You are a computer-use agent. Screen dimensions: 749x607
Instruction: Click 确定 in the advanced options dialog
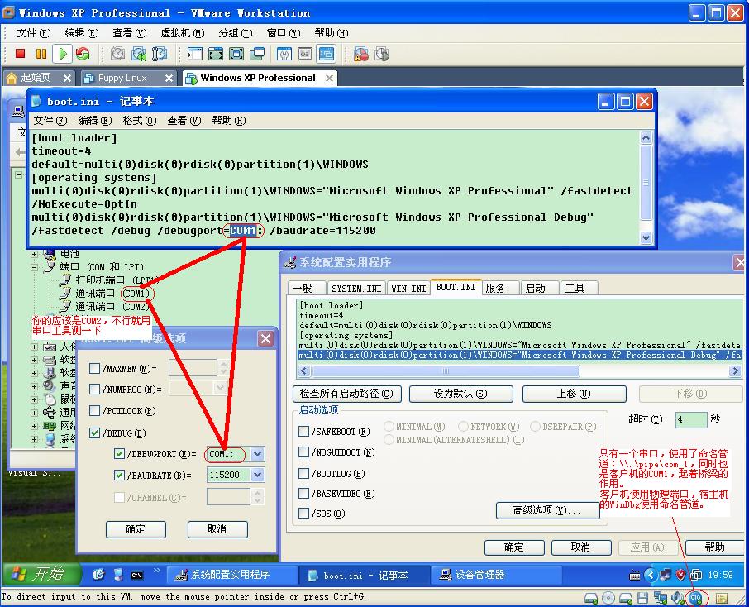click(136, 529)
